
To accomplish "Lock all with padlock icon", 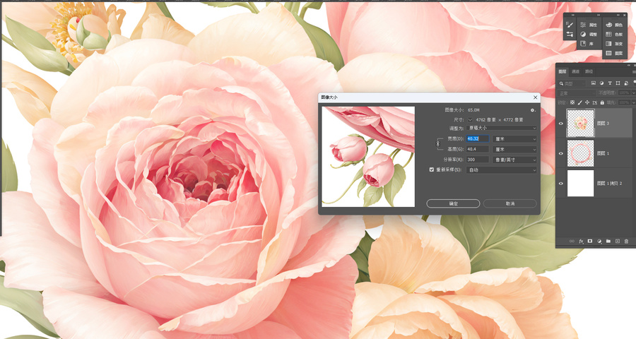I will (x=602, y=102).
